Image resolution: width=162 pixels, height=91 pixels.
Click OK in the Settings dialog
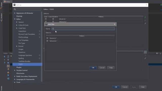pyautogui.click(x=116, y=87)
